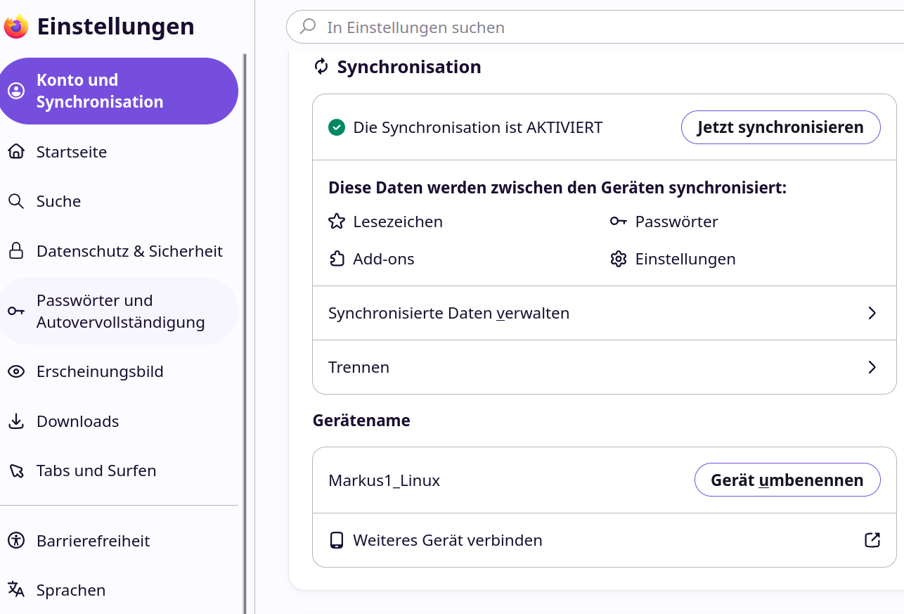Click the green checkmark sync status icon
Screen dimensions: 904x614
337,127
